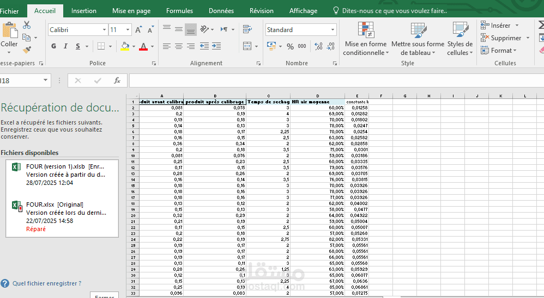The height and width of the screenshot is (298, 544).
Task: Click the insert function fx icon
Action: 117,80
